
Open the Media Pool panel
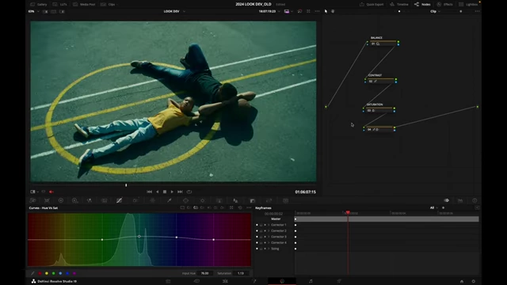pyautogui.click(x=84, y=5)
